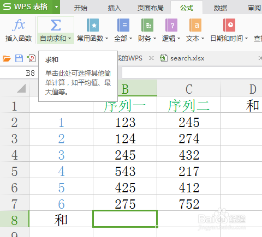Click the 和 label cell in row 8
The image size is (262, 237).
(61, 219)
